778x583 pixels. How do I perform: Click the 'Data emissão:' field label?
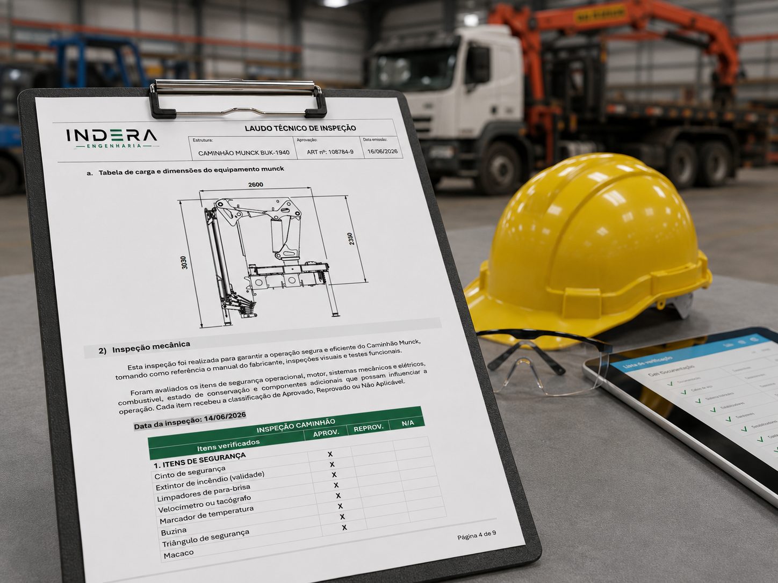point(375,140)
